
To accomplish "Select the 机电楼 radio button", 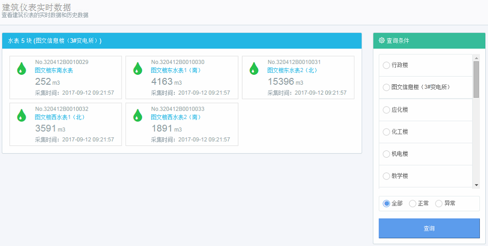I will pyautogui.click(x=386, y=154).
